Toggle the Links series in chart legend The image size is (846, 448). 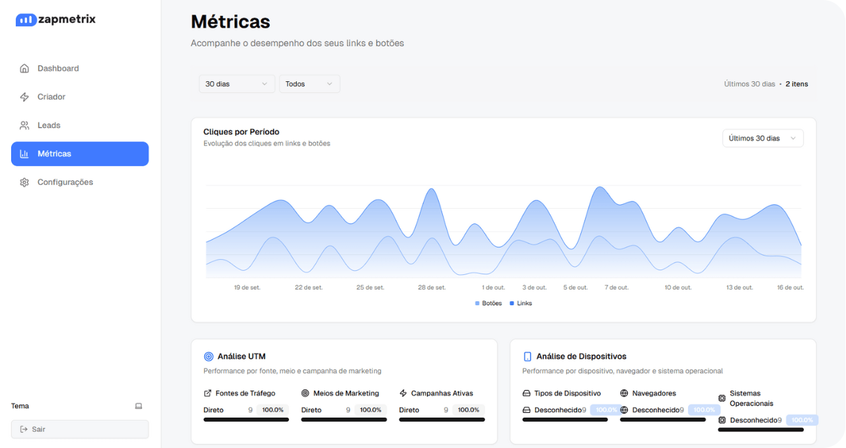pyautogui.click(x=521, y=303)
